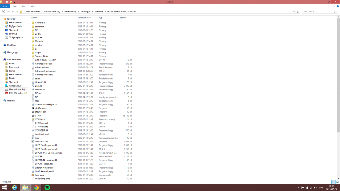This screenshot has width=340, height=191.
Task: Refresh the GTAIV folder view
Action: click(297, 12)
